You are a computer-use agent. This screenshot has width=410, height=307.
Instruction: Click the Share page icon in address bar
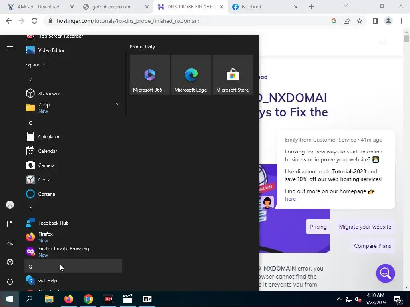coord(347,21)
